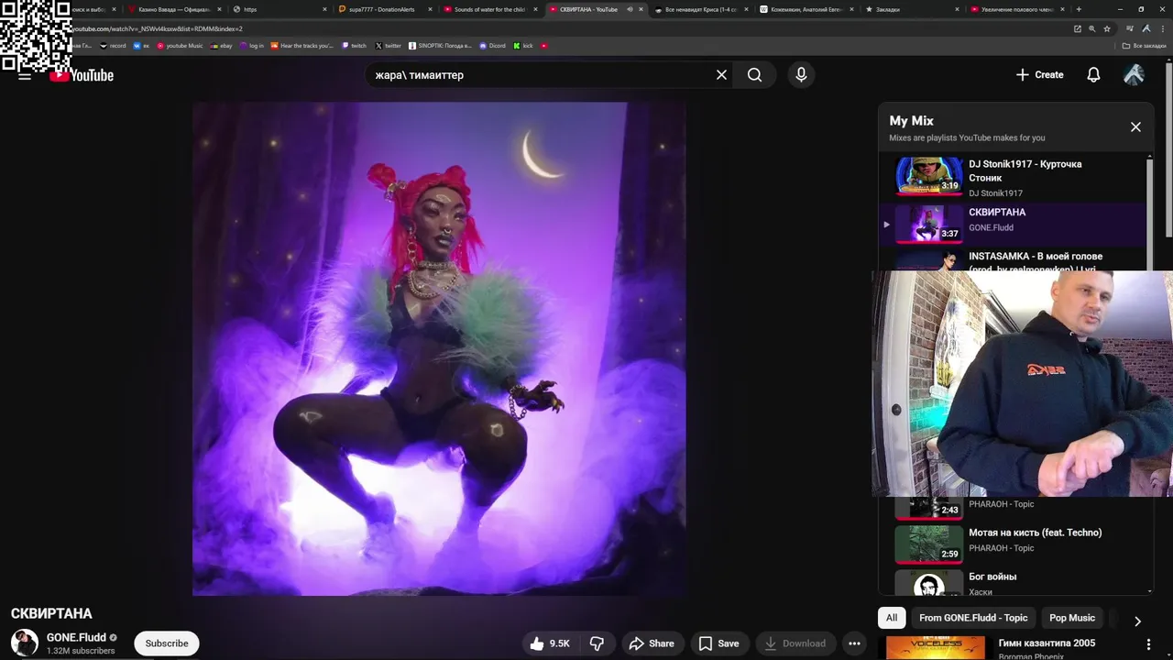Open the My Mix playlist title
Viewport: 1173px width, 660px height.
tap(911, 121)
